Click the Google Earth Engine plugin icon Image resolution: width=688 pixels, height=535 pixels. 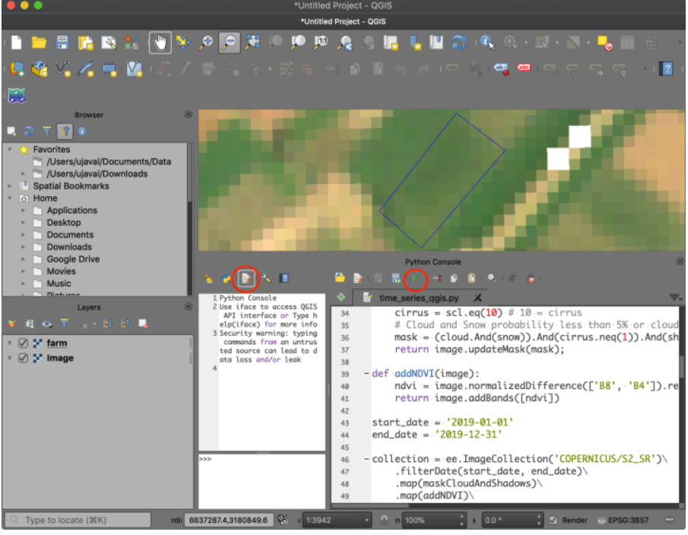coord(17,95)
